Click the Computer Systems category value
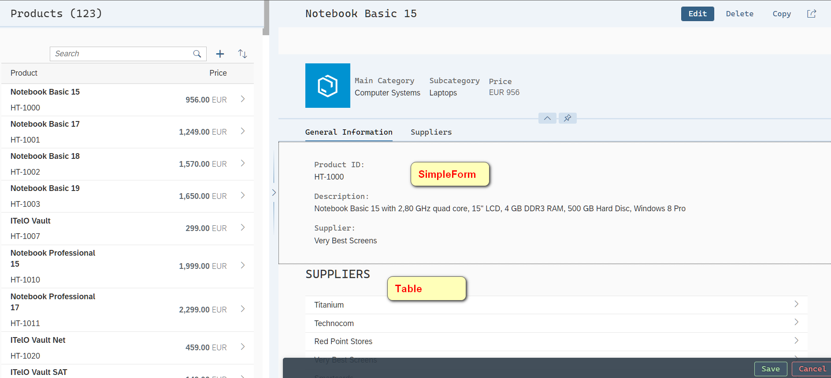 387,93
